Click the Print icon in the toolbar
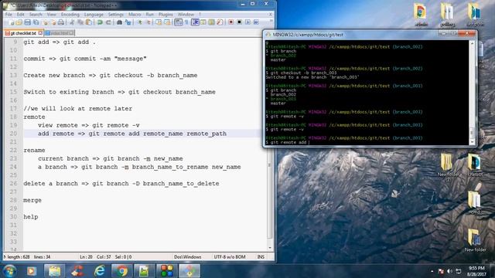This screenshot has width=495, height=278. coord(61,22)
